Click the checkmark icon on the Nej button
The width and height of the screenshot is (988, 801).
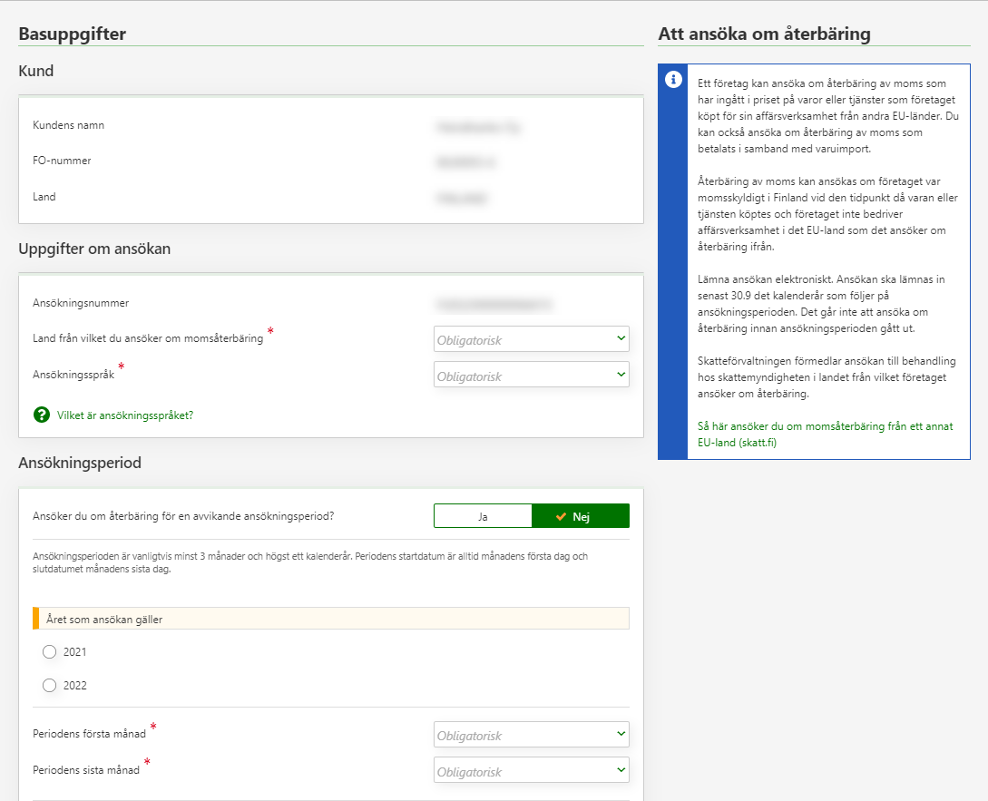pos(562,516)
